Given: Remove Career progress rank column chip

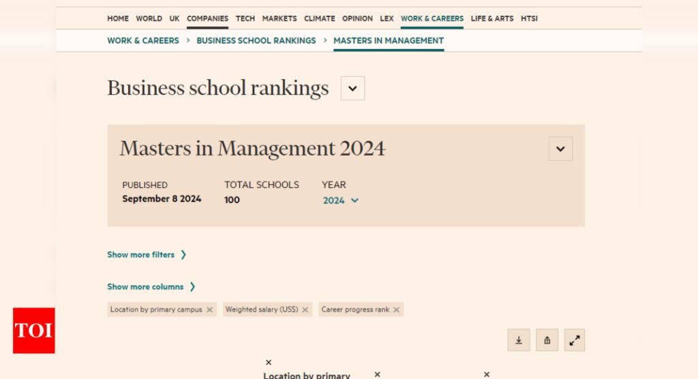Looking at the screenshot, I should tap(396, 309).
